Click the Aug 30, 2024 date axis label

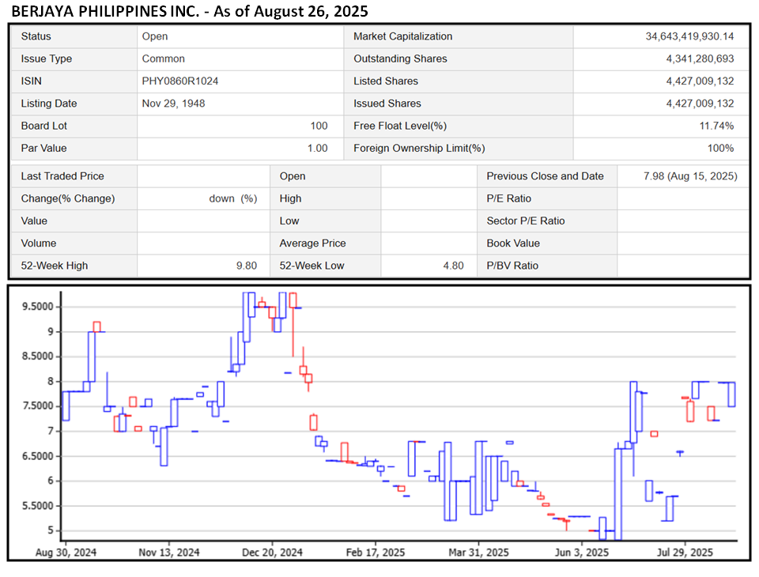coord(66,552)
